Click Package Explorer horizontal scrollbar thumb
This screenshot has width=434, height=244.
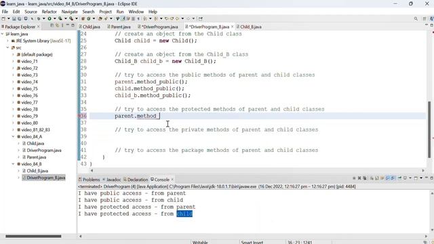click(33, 237)
